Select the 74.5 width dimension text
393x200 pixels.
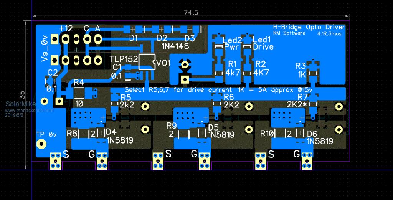(191, 12)
